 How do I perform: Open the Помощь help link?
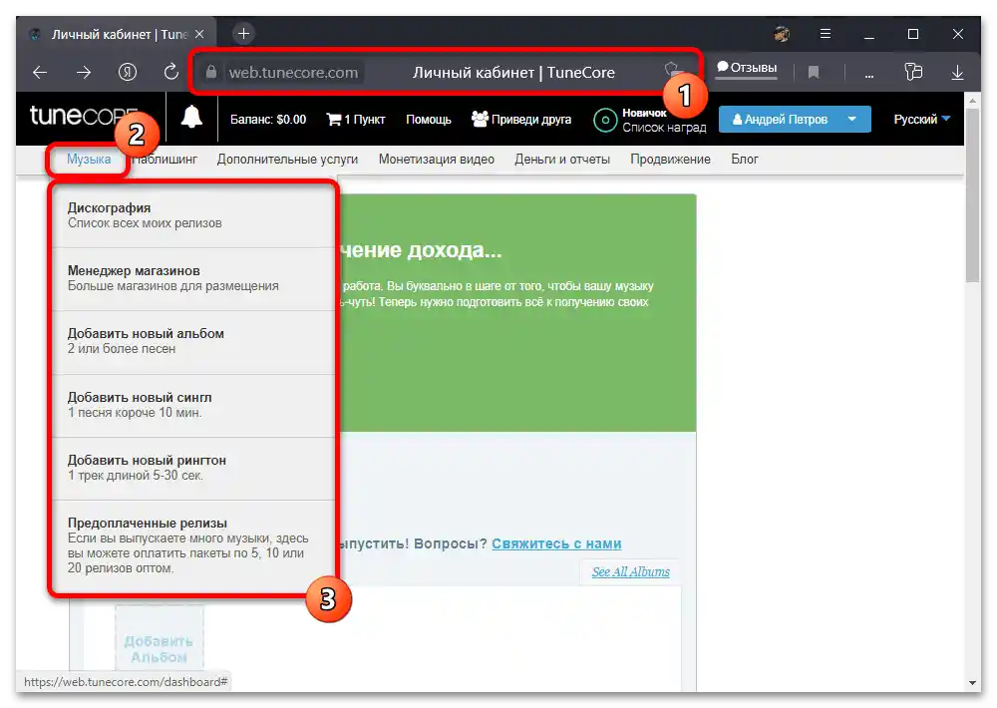point(429,120)
